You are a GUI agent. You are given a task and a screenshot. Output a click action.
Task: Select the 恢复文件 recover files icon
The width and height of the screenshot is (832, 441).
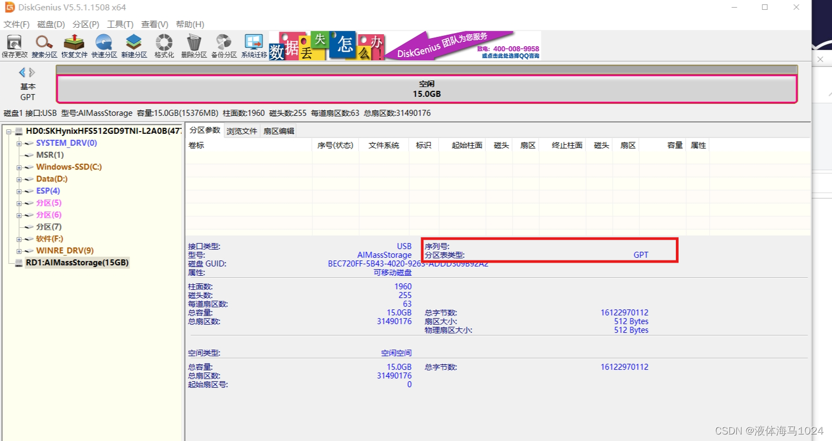[x=74, y=46]
